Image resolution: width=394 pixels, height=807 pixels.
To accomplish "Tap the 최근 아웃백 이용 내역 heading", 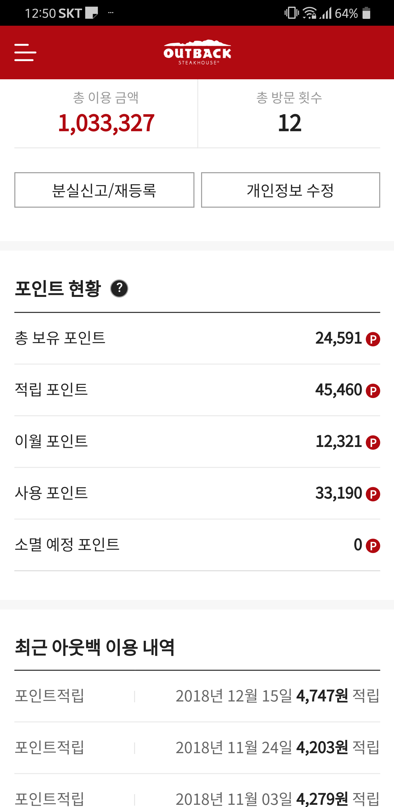I will [94, 647].
